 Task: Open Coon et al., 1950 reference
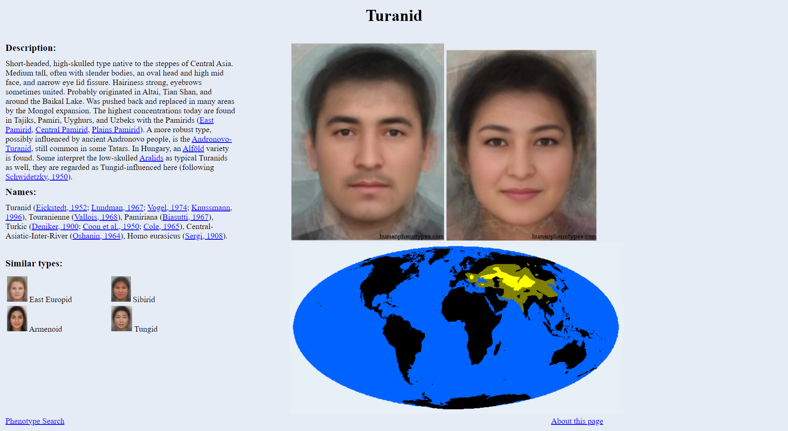pos(111,227)
